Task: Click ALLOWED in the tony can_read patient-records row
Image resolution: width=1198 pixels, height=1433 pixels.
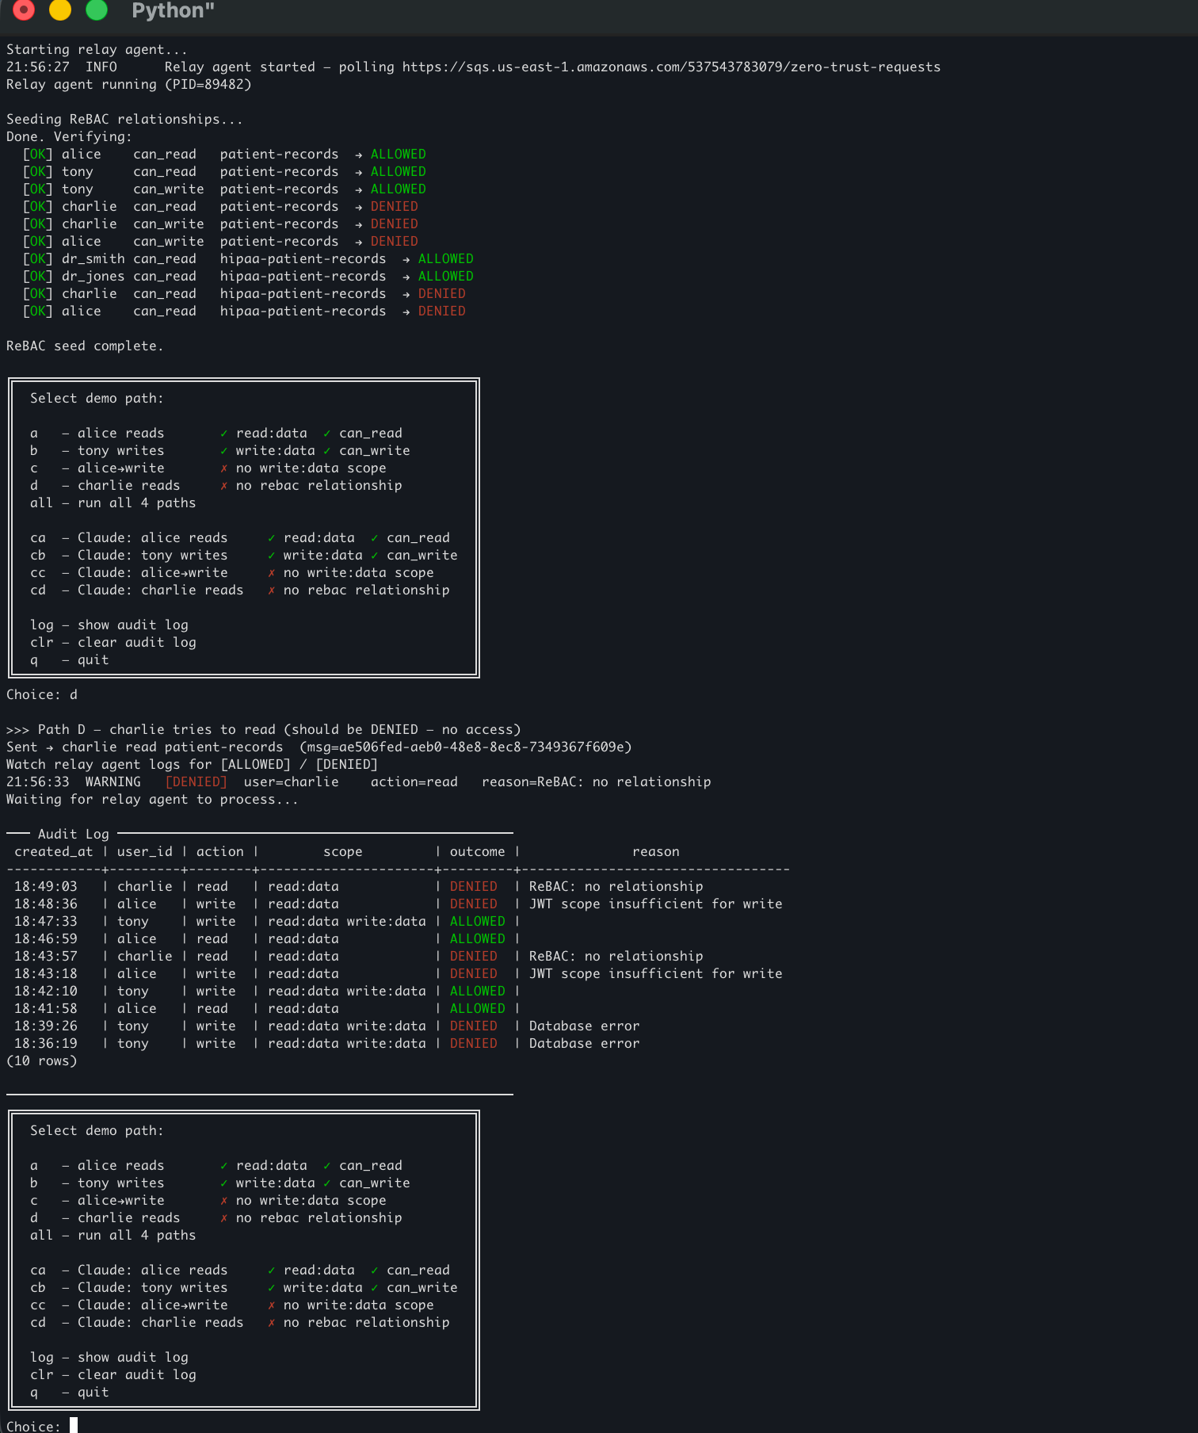Action: tap(398, 172)
